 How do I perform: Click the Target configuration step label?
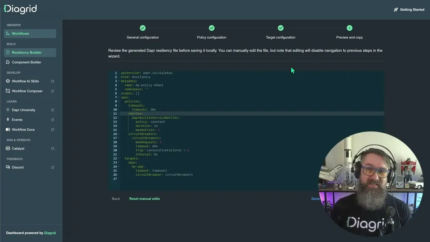[x=281, y=37]
